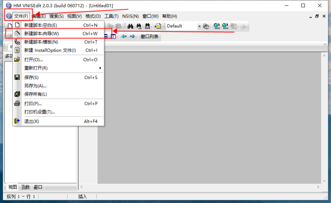Click the exit door icon beside 退出(X)
Image resolution: width=331 pixels, height=203 pixels.
pyautogui.click(x=17, y=121)
